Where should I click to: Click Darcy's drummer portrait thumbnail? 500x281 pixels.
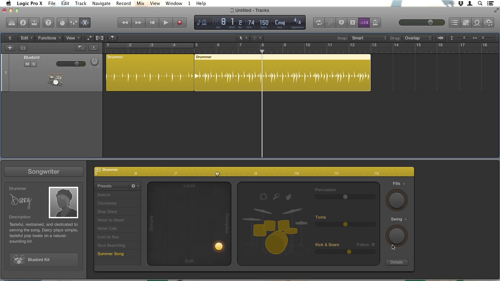[x=63, y=203]
